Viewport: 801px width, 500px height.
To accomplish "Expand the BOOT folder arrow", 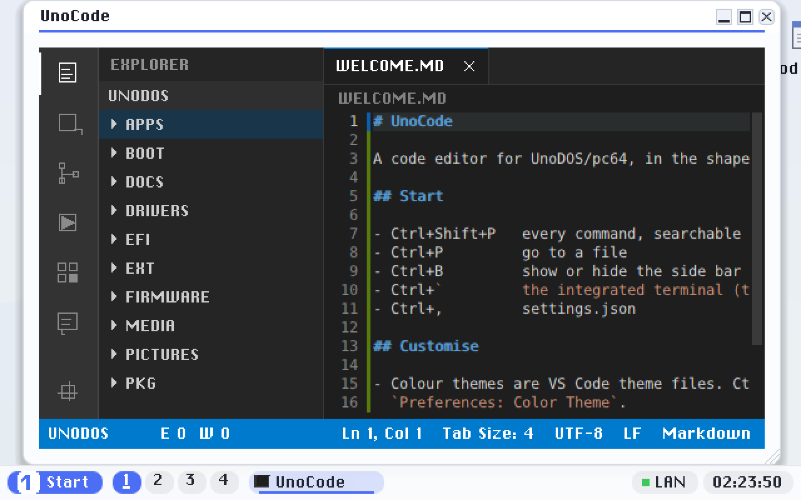I will coord(114,152).
